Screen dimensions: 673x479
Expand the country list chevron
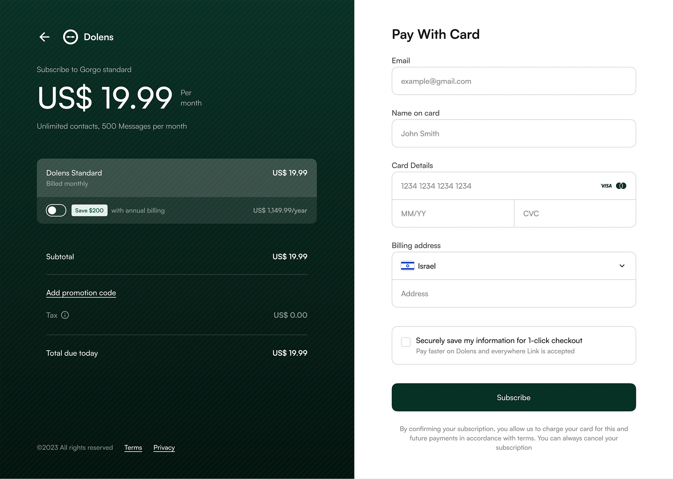tap(622, 266)
